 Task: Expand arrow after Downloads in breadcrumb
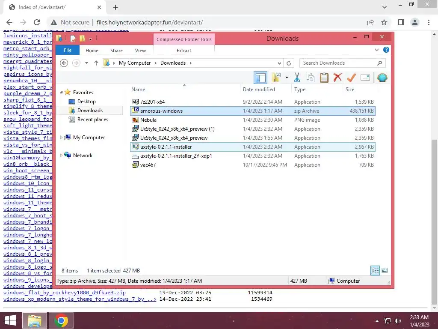[190, 63]
